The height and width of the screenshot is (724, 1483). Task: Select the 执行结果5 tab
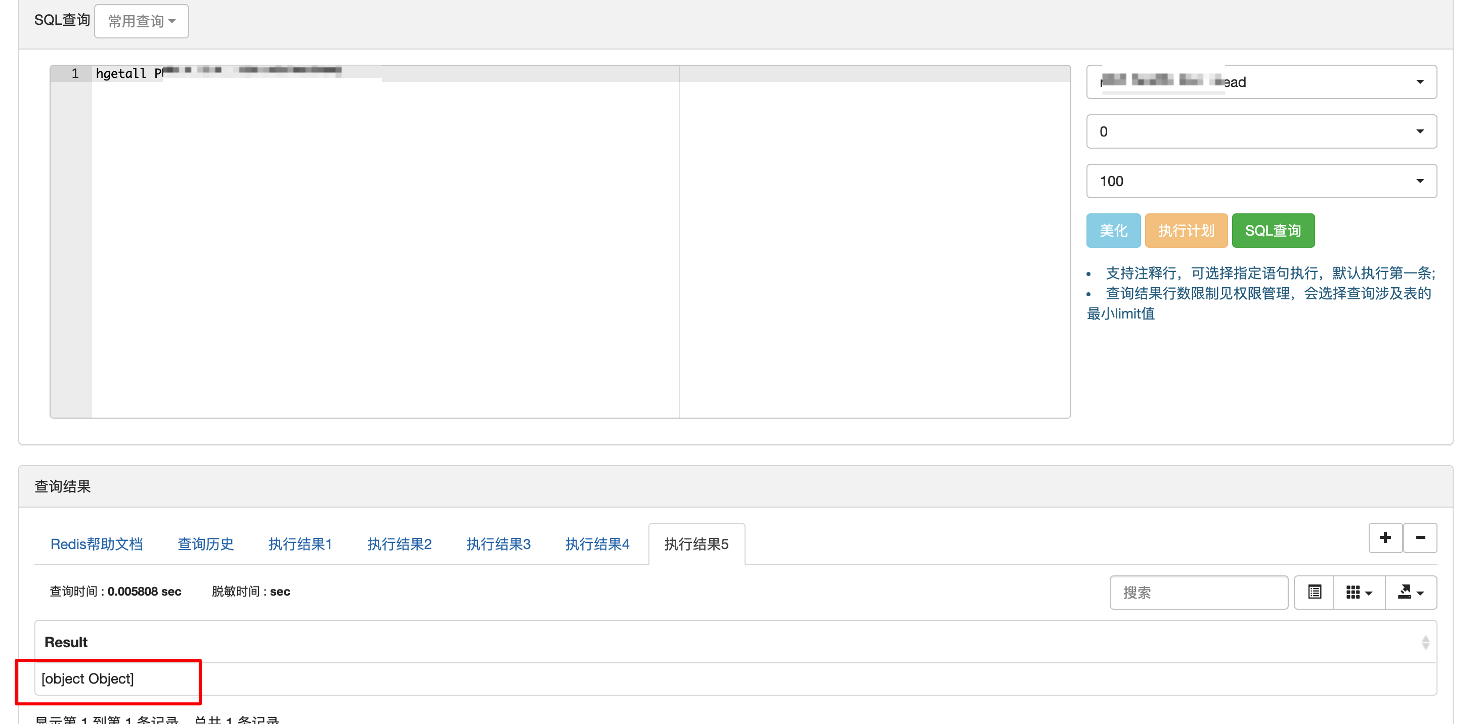coord(696,544)
